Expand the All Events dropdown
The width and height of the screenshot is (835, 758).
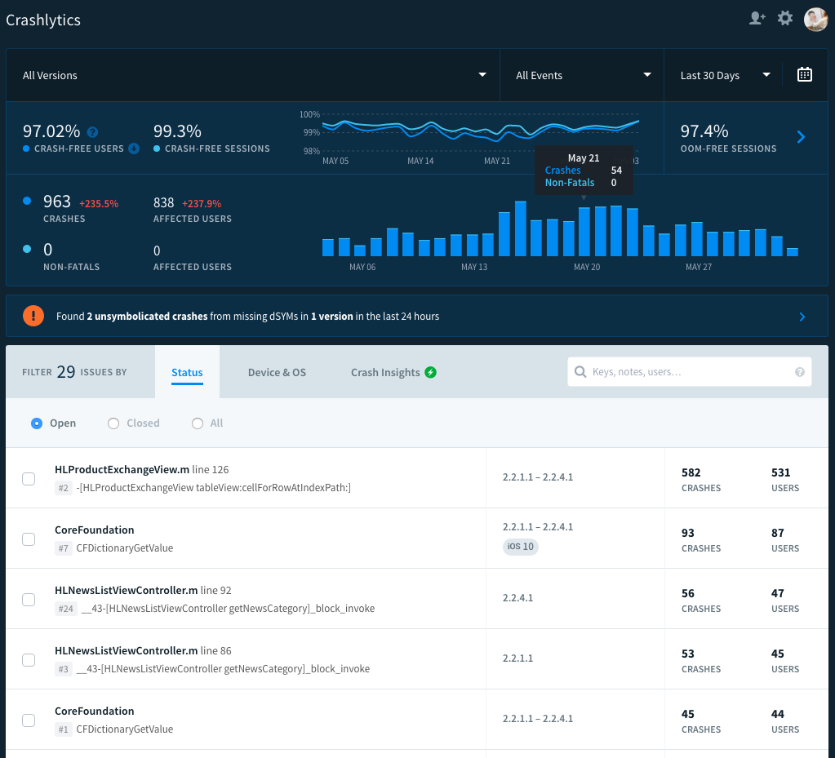pos(583,75)
